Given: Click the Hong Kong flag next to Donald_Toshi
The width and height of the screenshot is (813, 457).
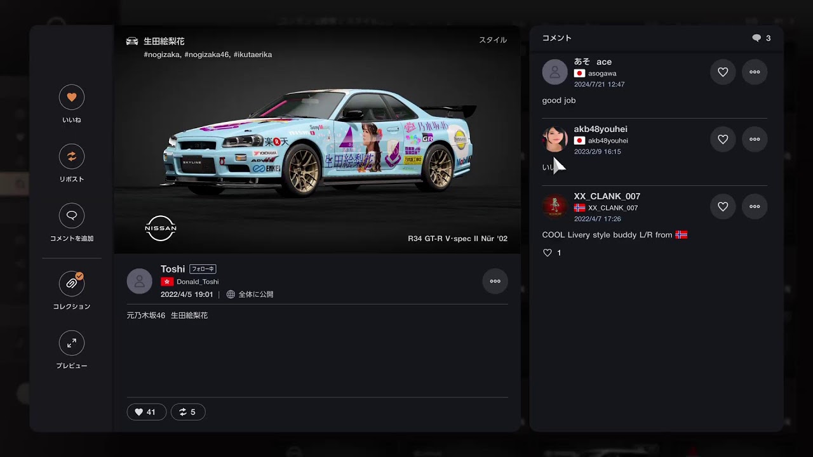Looking at the screenshot, I should [x=167, y=282].
